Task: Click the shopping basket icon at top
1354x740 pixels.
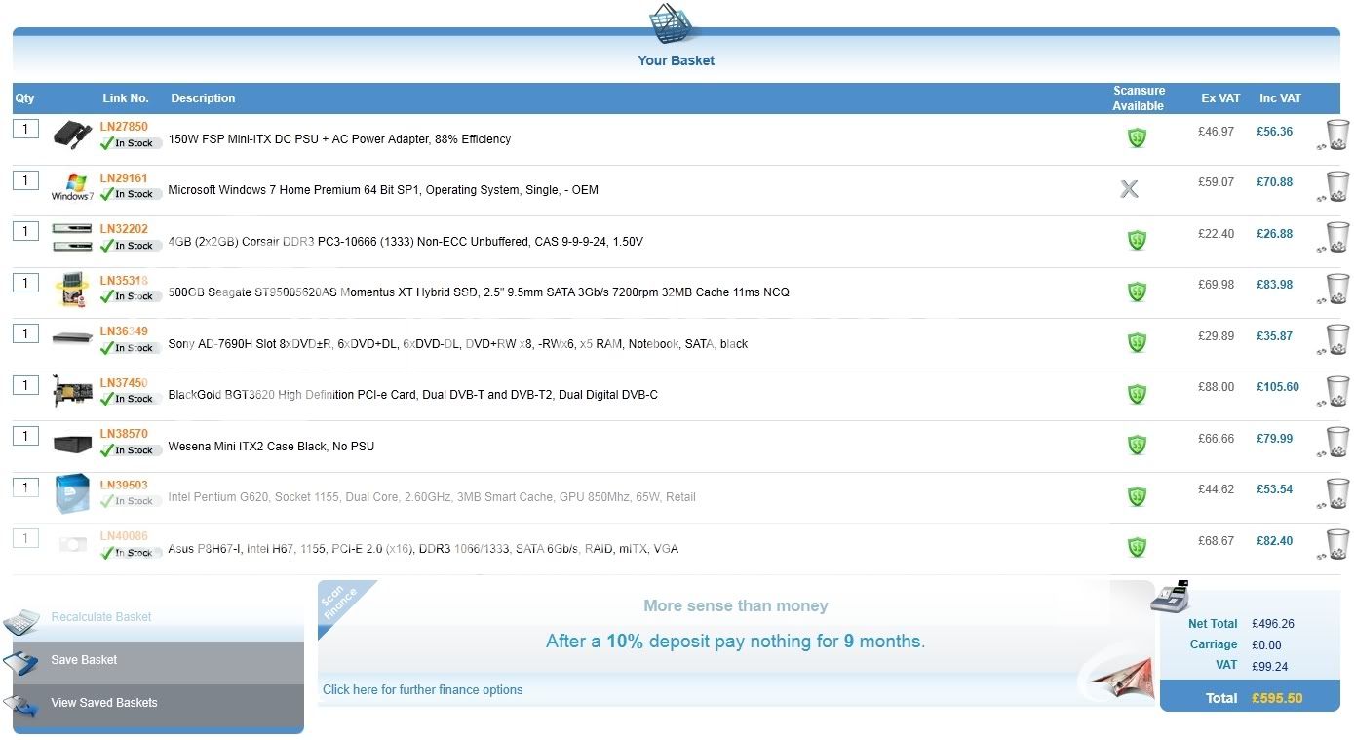Action: tap(673, 23)
